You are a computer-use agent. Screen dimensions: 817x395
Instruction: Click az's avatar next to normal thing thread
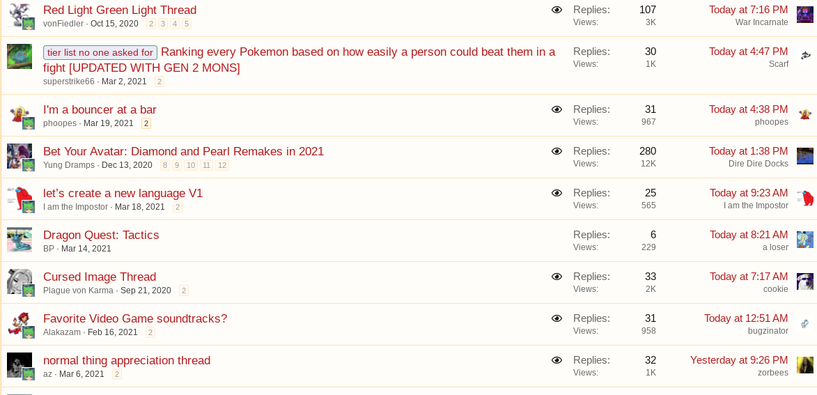pos(20,365)
